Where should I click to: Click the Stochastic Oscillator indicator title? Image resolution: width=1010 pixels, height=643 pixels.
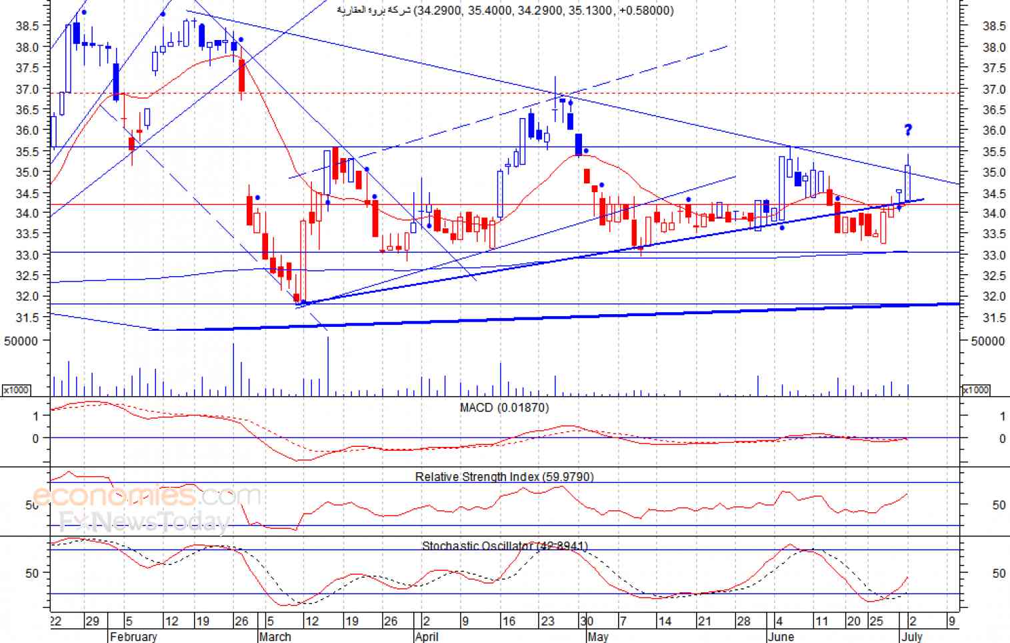(505, 546)
